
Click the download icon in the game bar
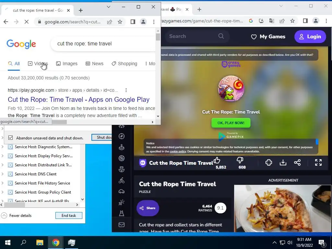pyautogui.click(x=283, y=162)
